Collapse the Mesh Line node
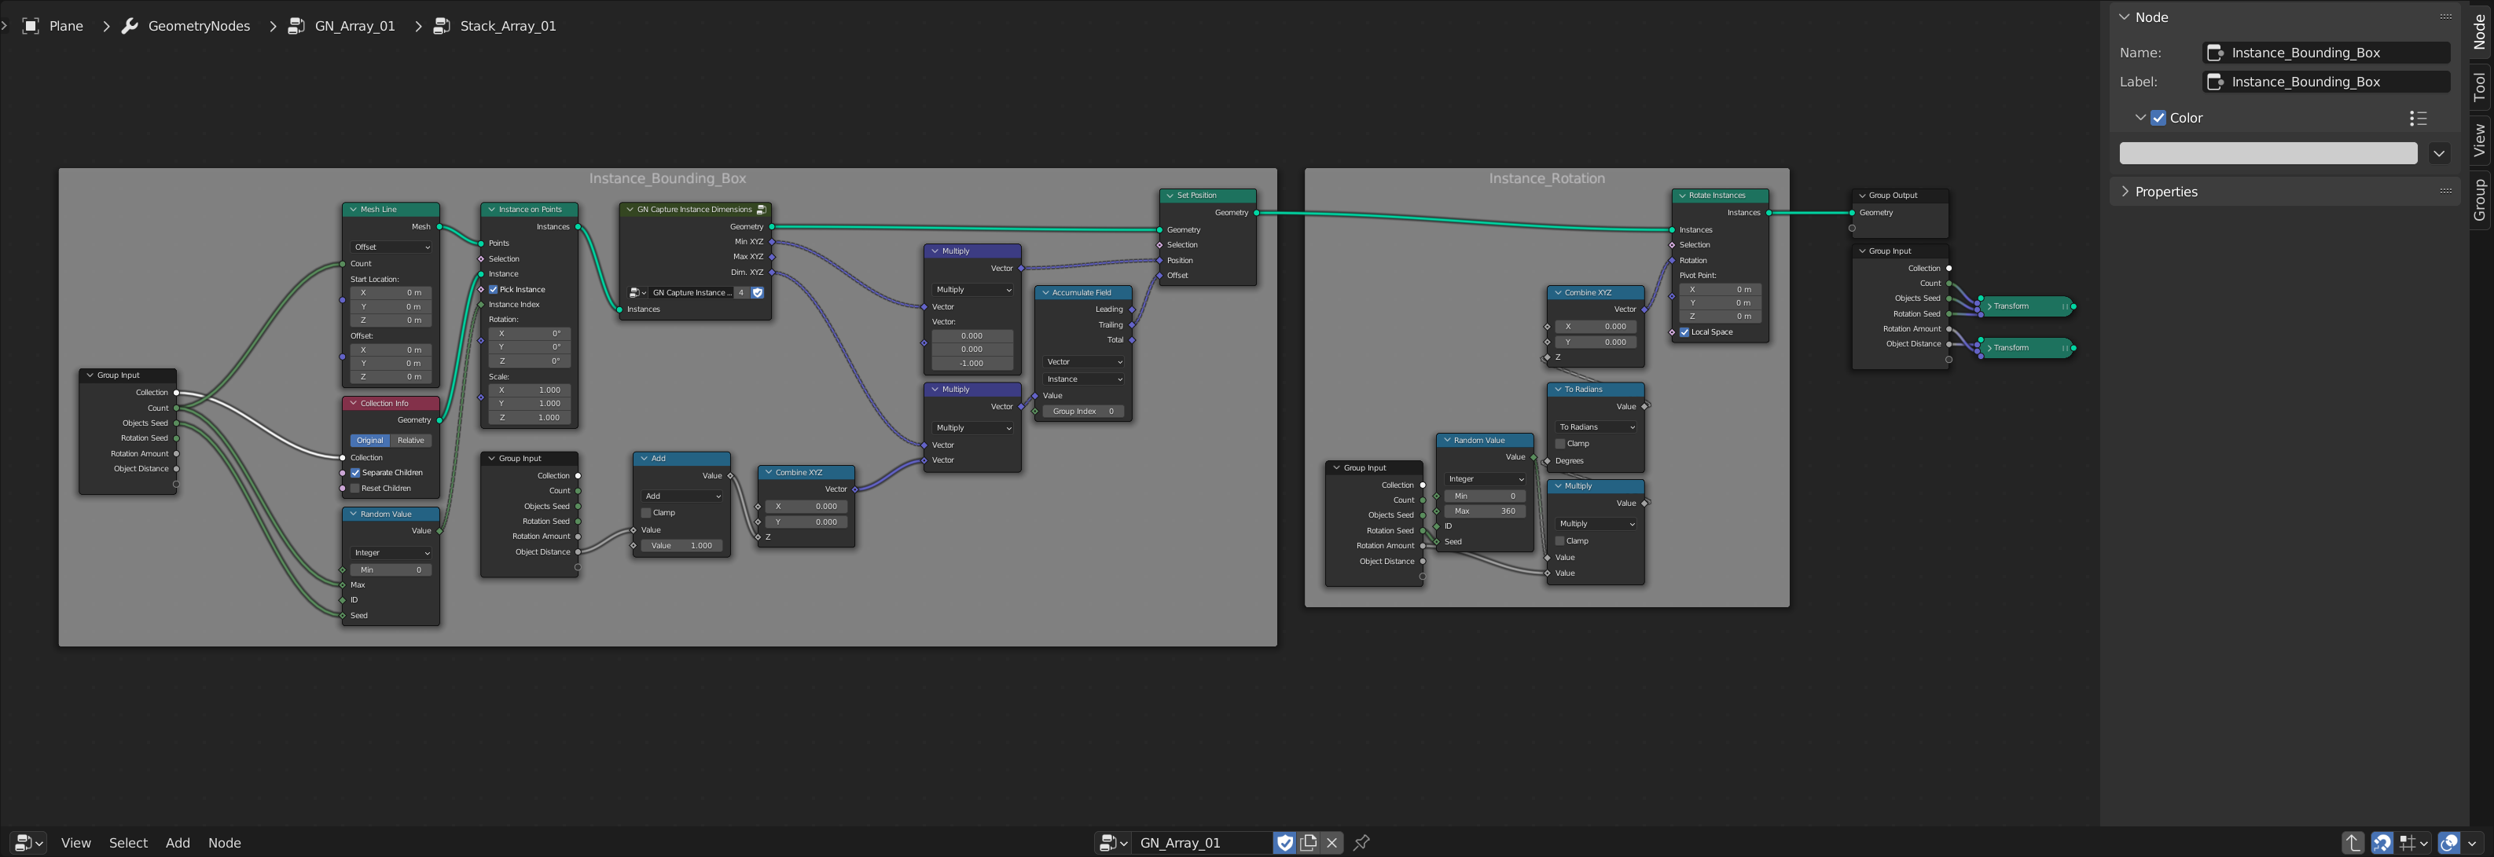Screen dimensions: 2494x857 tap(354, 209)
